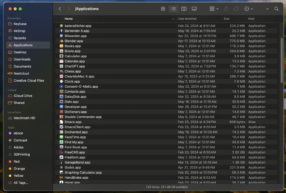Open the Finder search magnifier
The image size is (286, 193).
tap(277, 9)
